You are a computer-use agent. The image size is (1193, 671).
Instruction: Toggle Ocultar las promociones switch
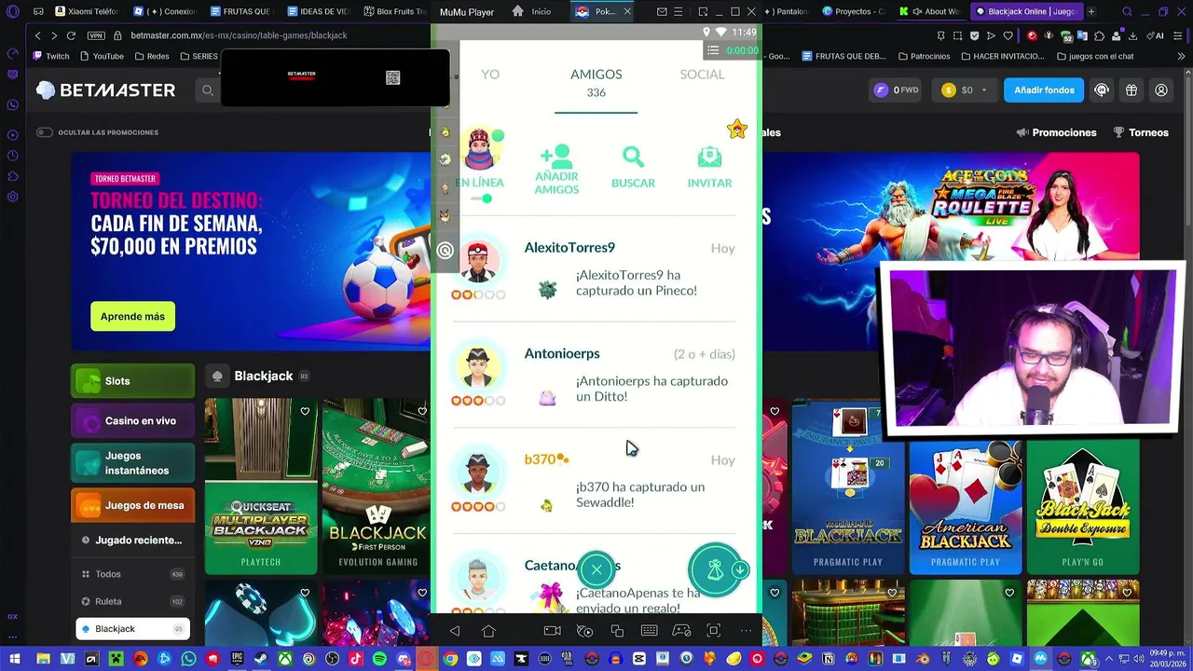click(44, 132)
